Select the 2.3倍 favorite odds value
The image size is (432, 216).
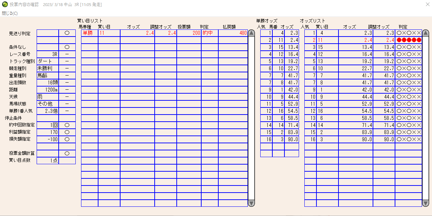48,111
